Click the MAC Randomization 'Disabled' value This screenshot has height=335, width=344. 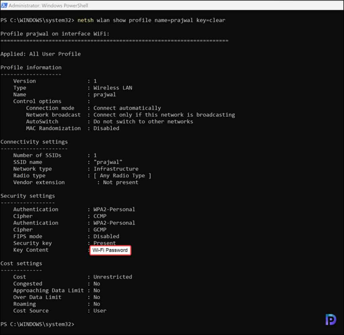(x=106, y=128)
